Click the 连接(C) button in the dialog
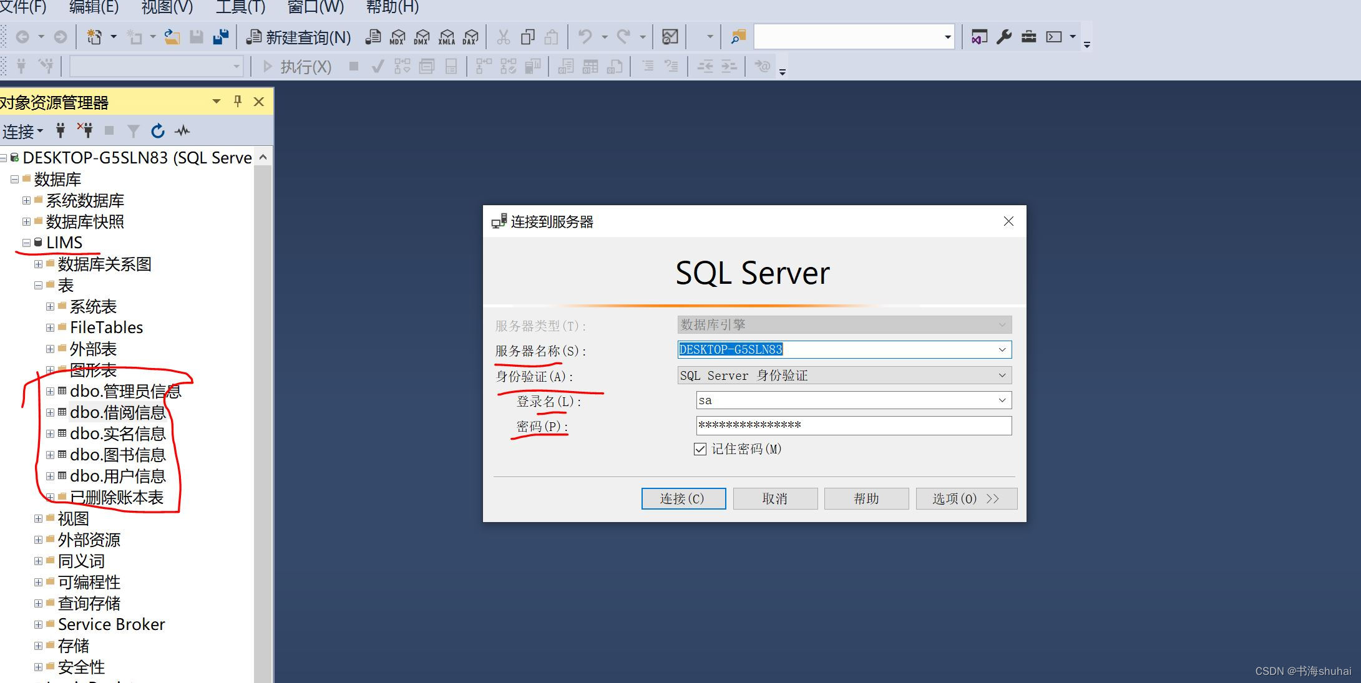The image size is (1361, 683). [x=683, y=498]
